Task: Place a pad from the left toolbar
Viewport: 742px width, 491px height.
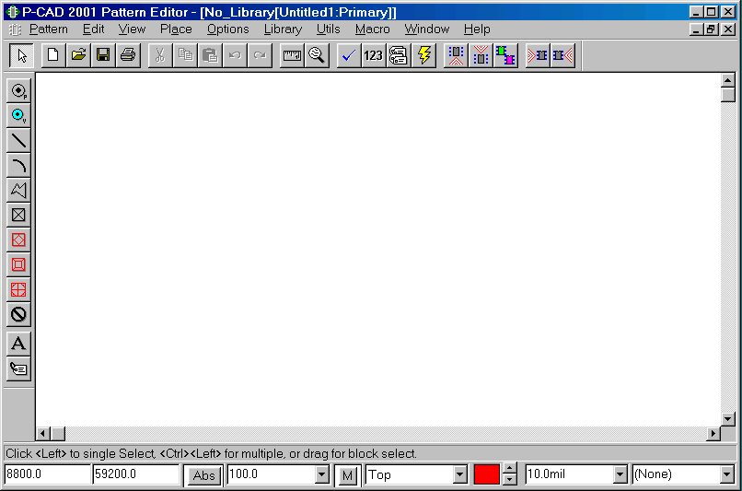Action: click(18, 90)
